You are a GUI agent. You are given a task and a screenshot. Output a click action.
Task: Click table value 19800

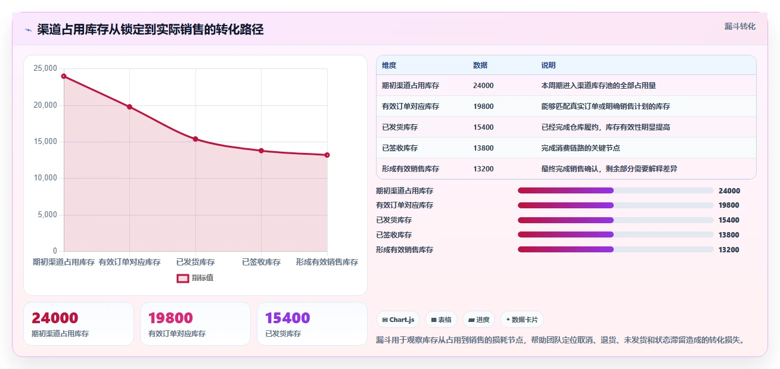[483, 107]
